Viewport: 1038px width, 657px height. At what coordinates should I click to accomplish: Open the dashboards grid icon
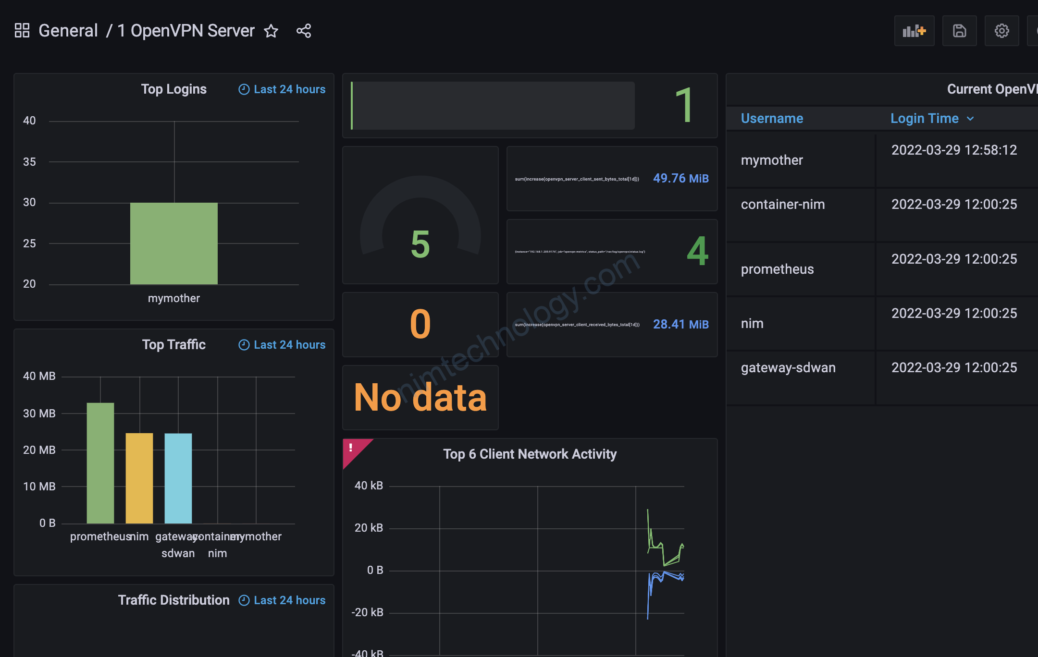pos(22,31)
